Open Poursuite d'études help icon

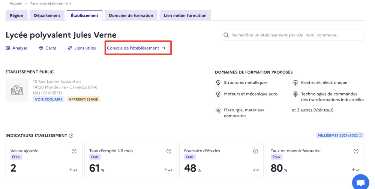point(255,151)
